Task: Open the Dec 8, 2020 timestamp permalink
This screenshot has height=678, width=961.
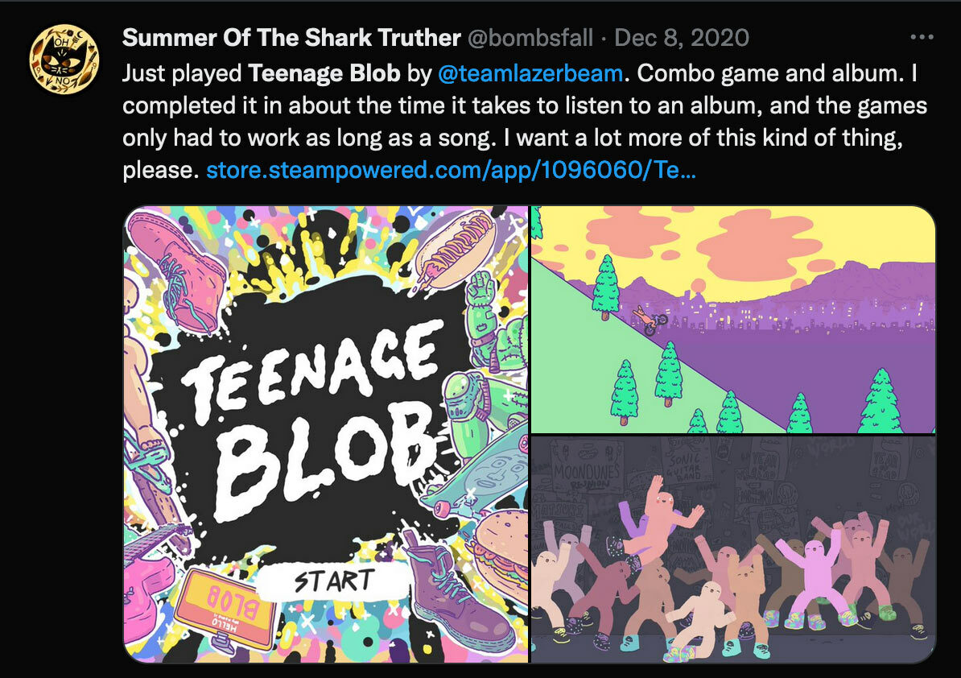Action: (682, 38)
